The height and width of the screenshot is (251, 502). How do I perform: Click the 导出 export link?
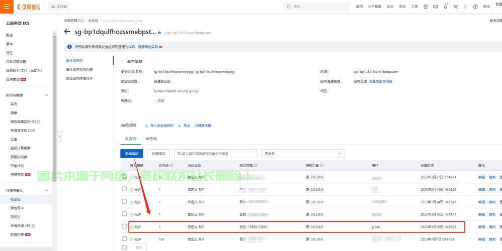coord(184,126)
